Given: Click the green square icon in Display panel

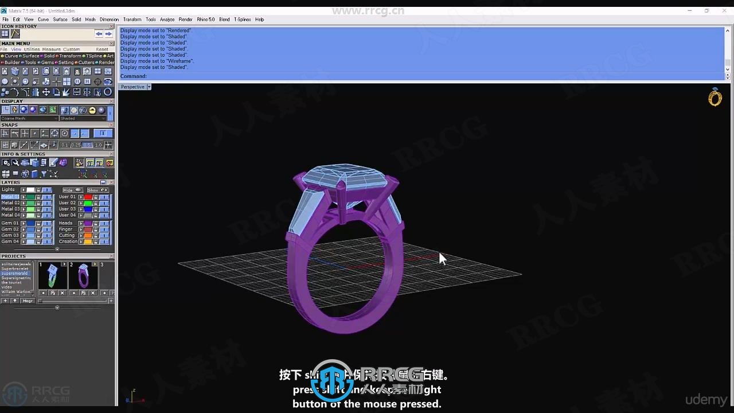Looking at the screenshot, I should pos(53,110).
